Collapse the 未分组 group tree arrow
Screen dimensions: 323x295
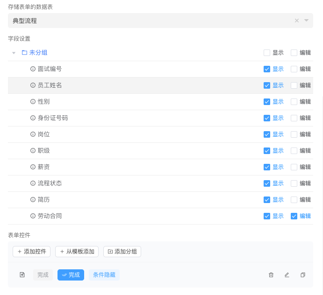coord(14,53)
